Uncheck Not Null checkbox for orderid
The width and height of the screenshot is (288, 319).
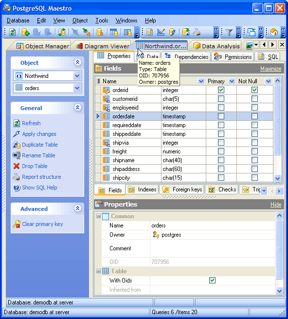coord(254,90)
